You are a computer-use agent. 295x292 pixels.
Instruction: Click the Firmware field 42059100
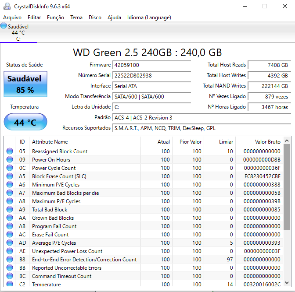click(151, 65)
